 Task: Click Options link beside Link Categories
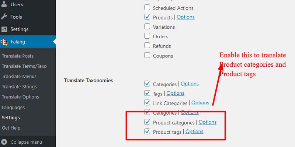[x=200, y=103]
